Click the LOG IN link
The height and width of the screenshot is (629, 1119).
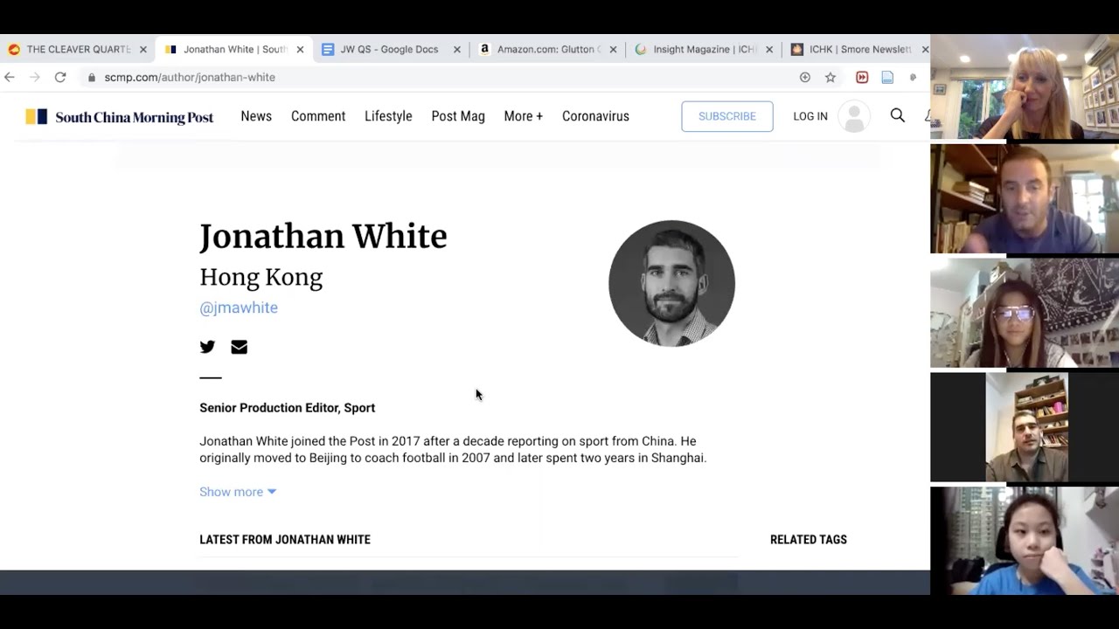[810, 116]
